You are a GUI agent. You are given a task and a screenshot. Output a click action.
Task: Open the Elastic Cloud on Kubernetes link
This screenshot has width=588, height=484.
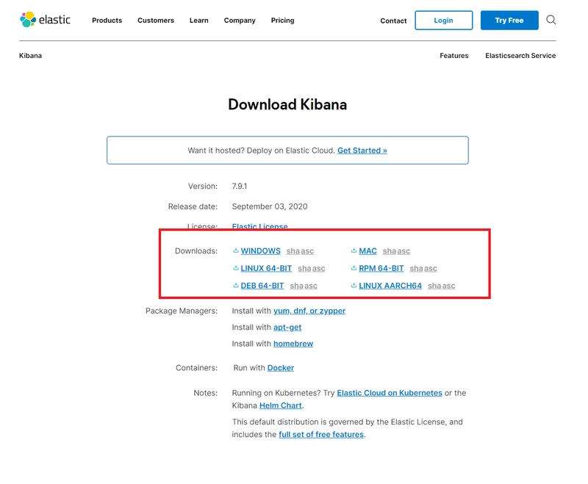390,393
